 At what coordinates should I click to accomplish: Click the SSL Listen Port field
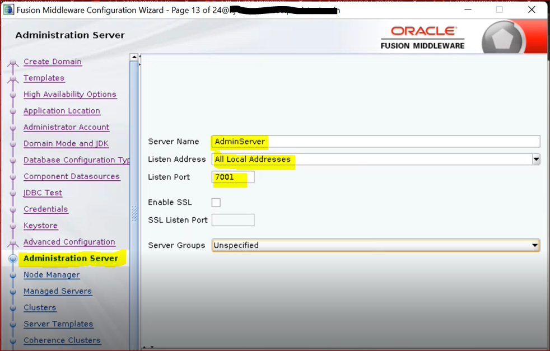tap(233, 220)
